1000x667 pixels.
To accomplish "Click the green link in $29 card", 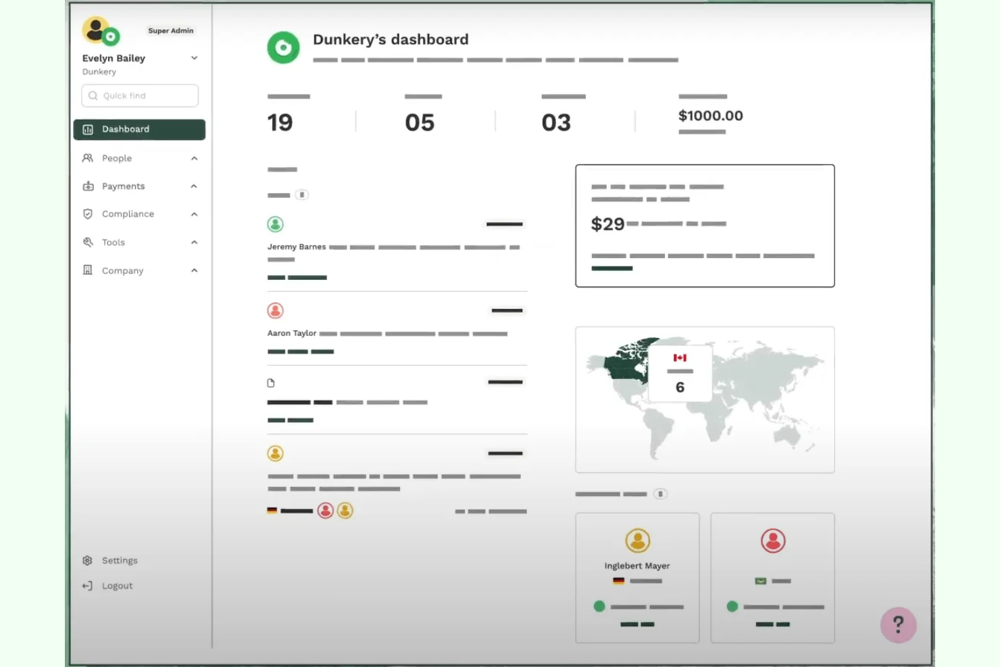I will click(611, 269).
